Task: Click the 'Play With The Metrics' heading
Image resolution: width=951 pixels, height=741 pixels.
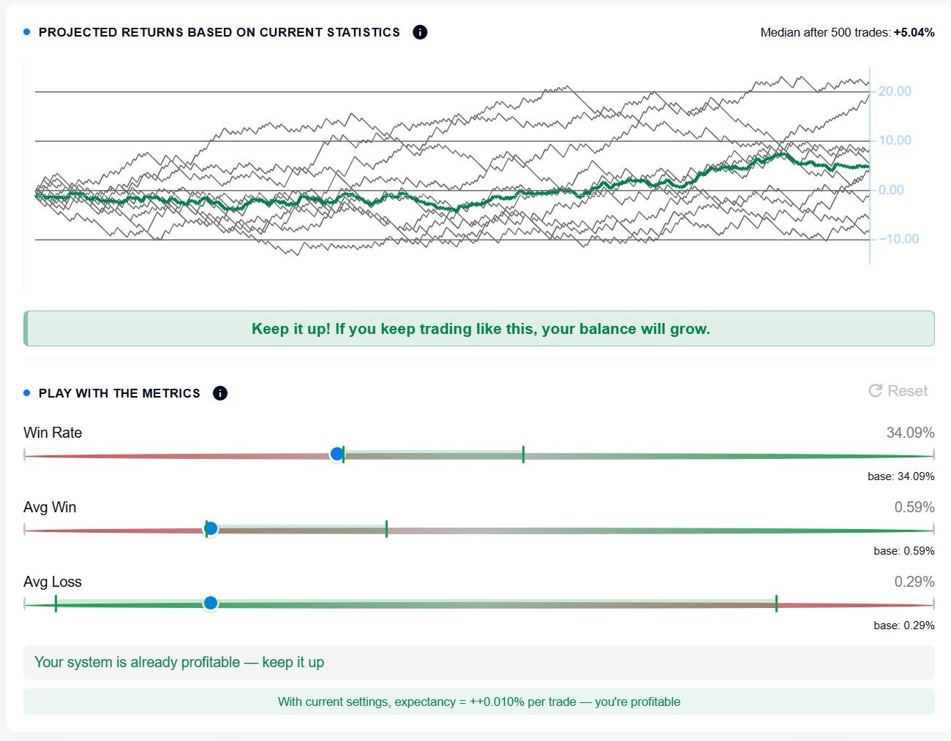Action: [x=119, y=393]
